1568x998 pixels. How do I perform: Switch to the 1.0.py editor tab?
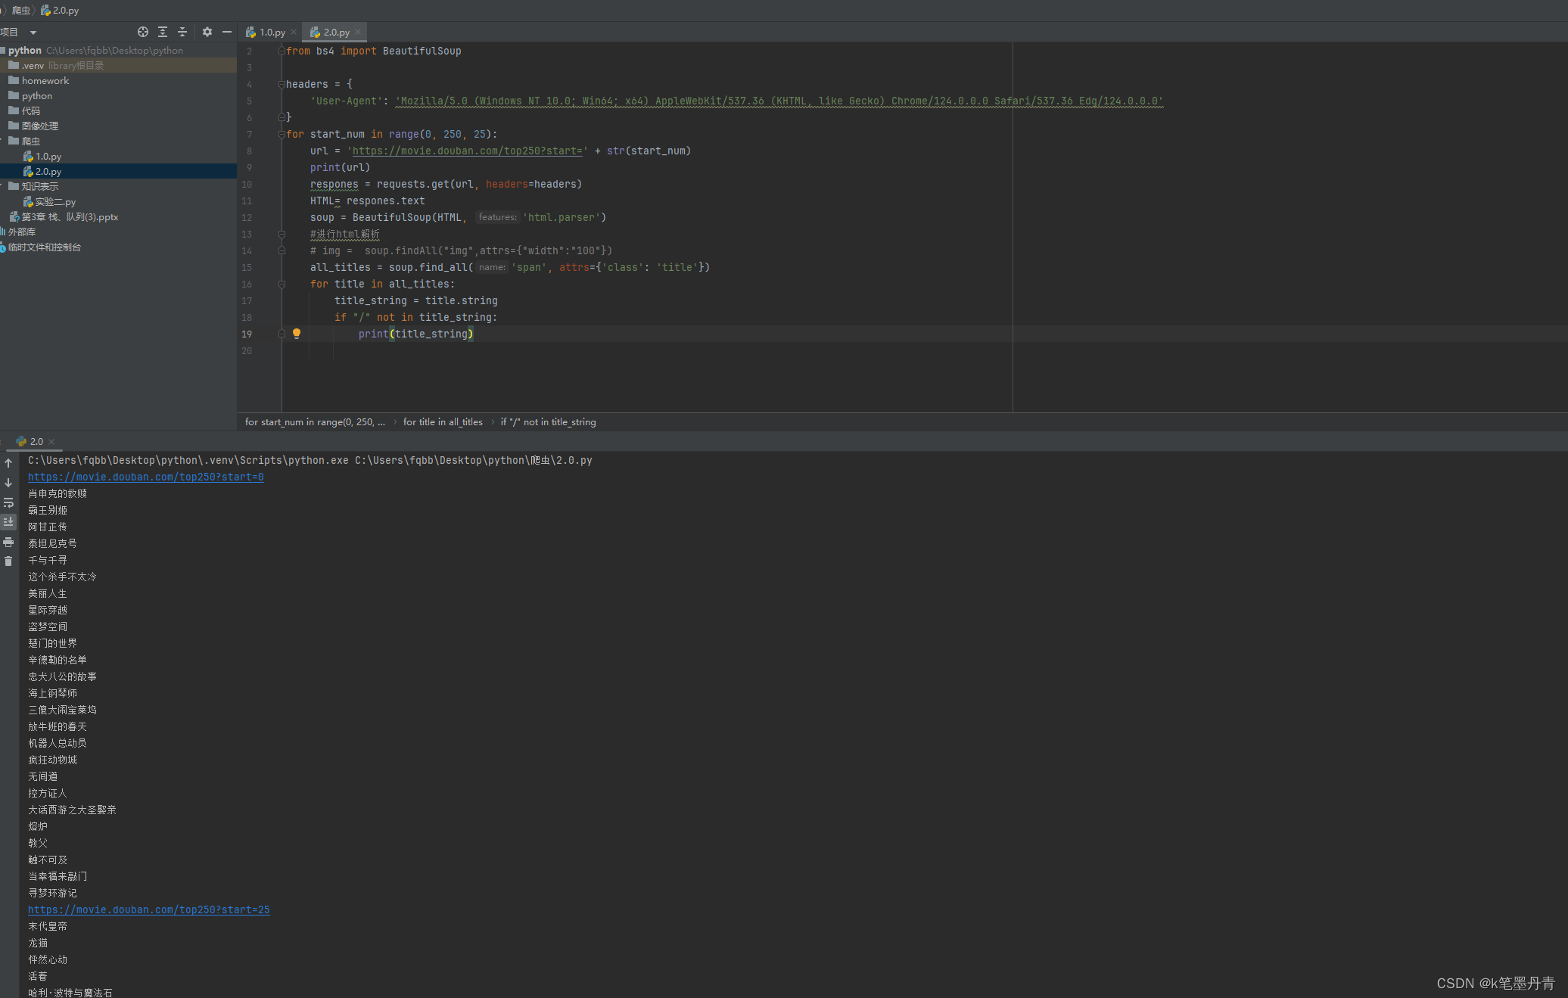pos(272,33)
